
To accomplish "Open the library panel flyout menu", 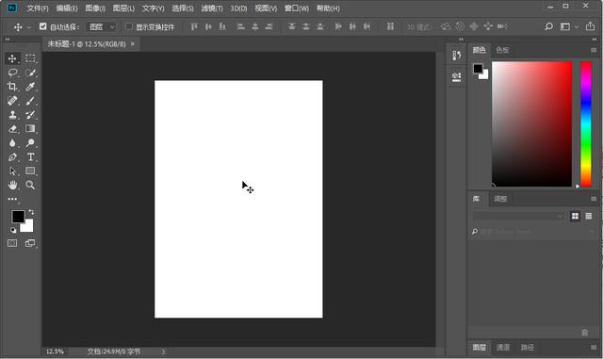I will (594, 199).
